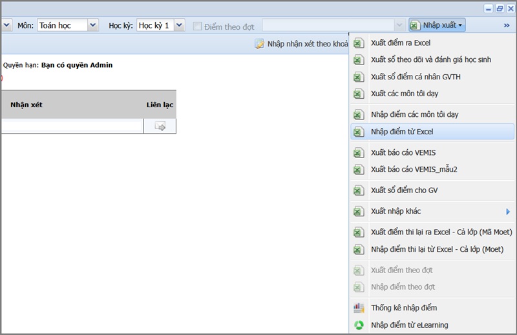Toggle the Điểm theo đợt checkbox
This screenshot has width=517, height=335.
(197, 26)
